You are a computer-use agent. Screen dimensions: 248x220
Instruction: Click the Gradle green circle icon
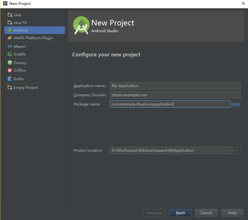click(x=10, y=54)
